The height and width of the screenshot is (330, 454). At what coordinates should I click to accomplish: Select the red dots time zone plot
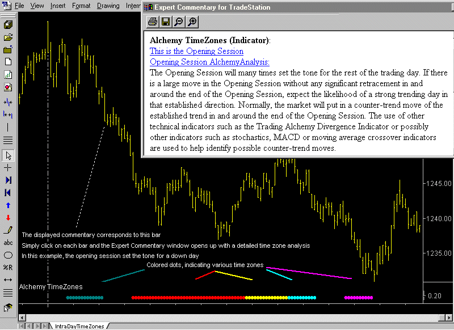(x=188, y=298)
